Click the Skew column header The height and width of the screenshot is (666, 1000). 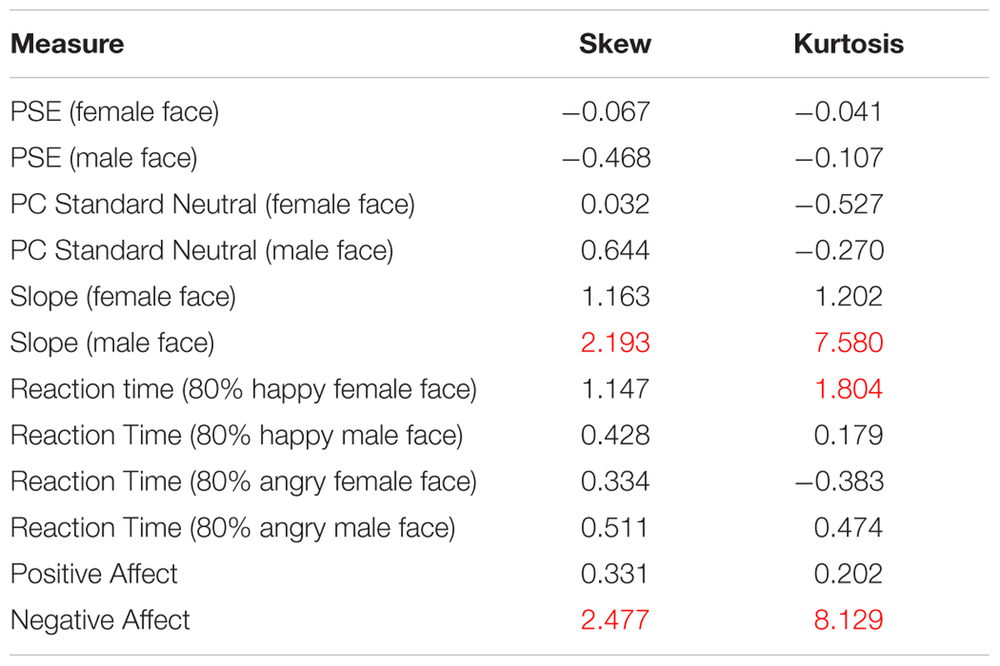[x=615, y=44]
